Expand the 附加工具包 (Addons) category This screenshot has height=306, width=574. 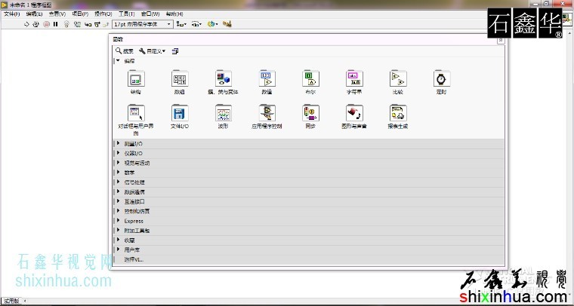[309, 231]
